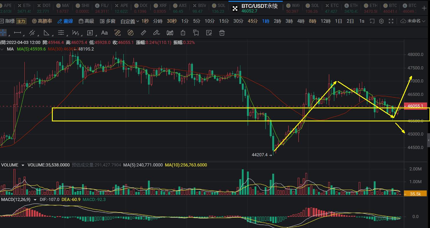The width and height of the screenshot is (430, 228).
Task: Choose the 5分 timeframe
Action: point(197,21)
